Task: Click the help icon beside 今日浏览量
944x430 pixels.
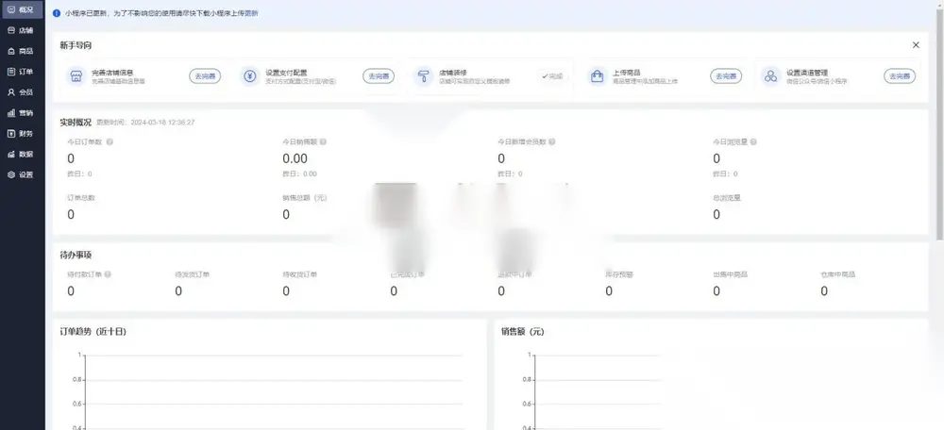Action: (753, 142)
